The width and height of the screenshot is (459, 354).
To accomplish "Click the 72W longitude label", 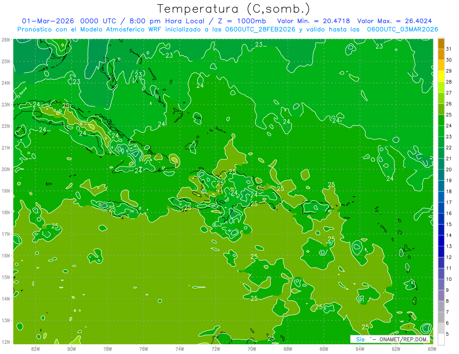I will click(x=216, y=349).
